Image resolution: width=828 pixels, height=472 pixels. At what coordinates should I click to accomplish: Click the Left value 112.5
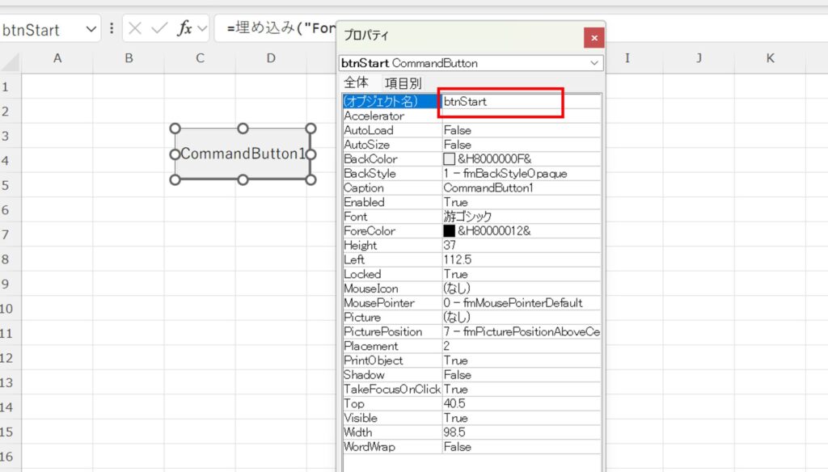[458, 259]
